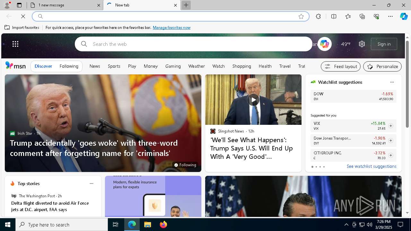Click Import favorites
The image size is (411, 231).
pos(22,28)
